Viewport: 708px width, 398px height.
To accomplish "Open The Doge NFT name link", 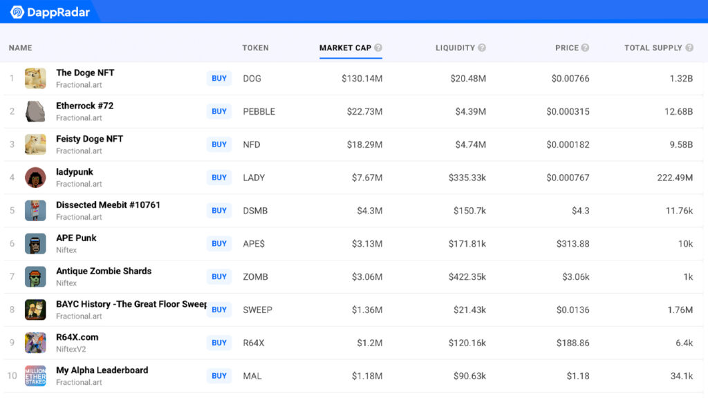I will click(85, 73).
